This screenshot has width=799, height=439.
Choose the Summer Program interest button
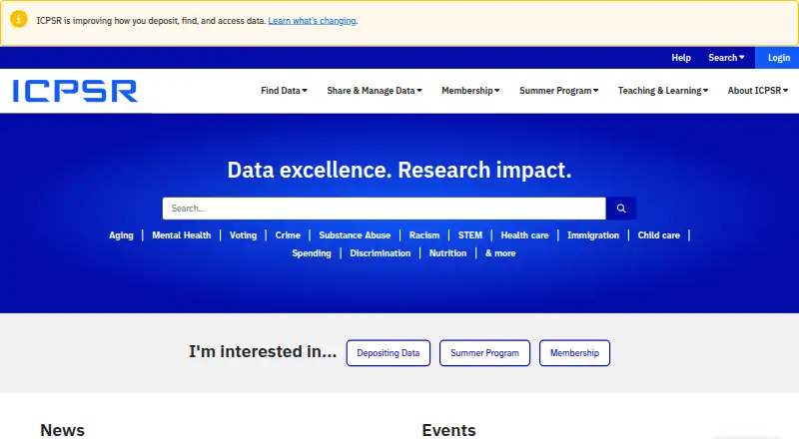coord(484,353)
